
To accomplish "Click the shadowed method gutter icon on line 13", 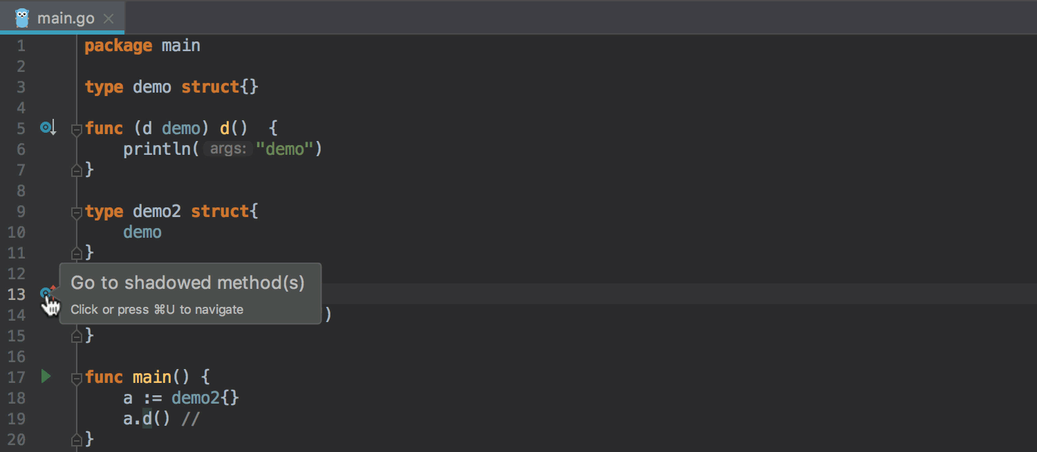I will (x=46, y=294).
